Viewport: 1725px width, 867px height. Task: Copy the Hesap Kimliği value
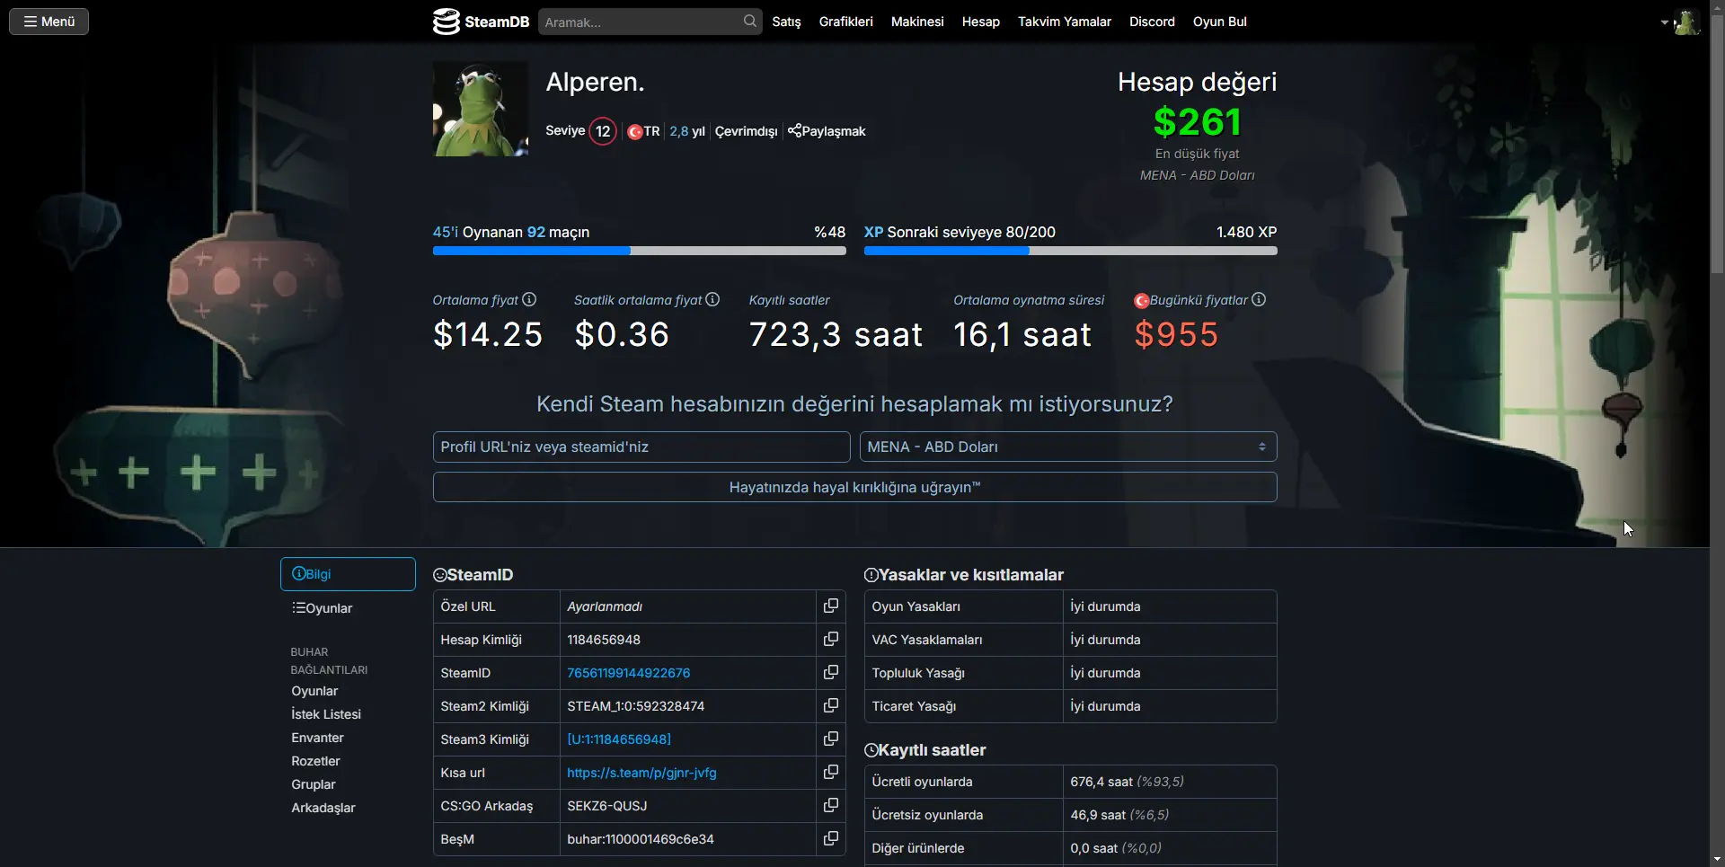[x=830, y=640]
